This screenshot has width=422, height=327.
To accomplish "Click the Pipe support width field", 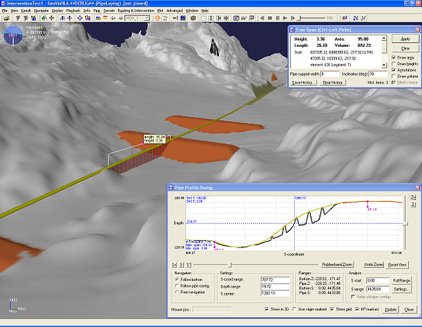I will tap(330, 74).
